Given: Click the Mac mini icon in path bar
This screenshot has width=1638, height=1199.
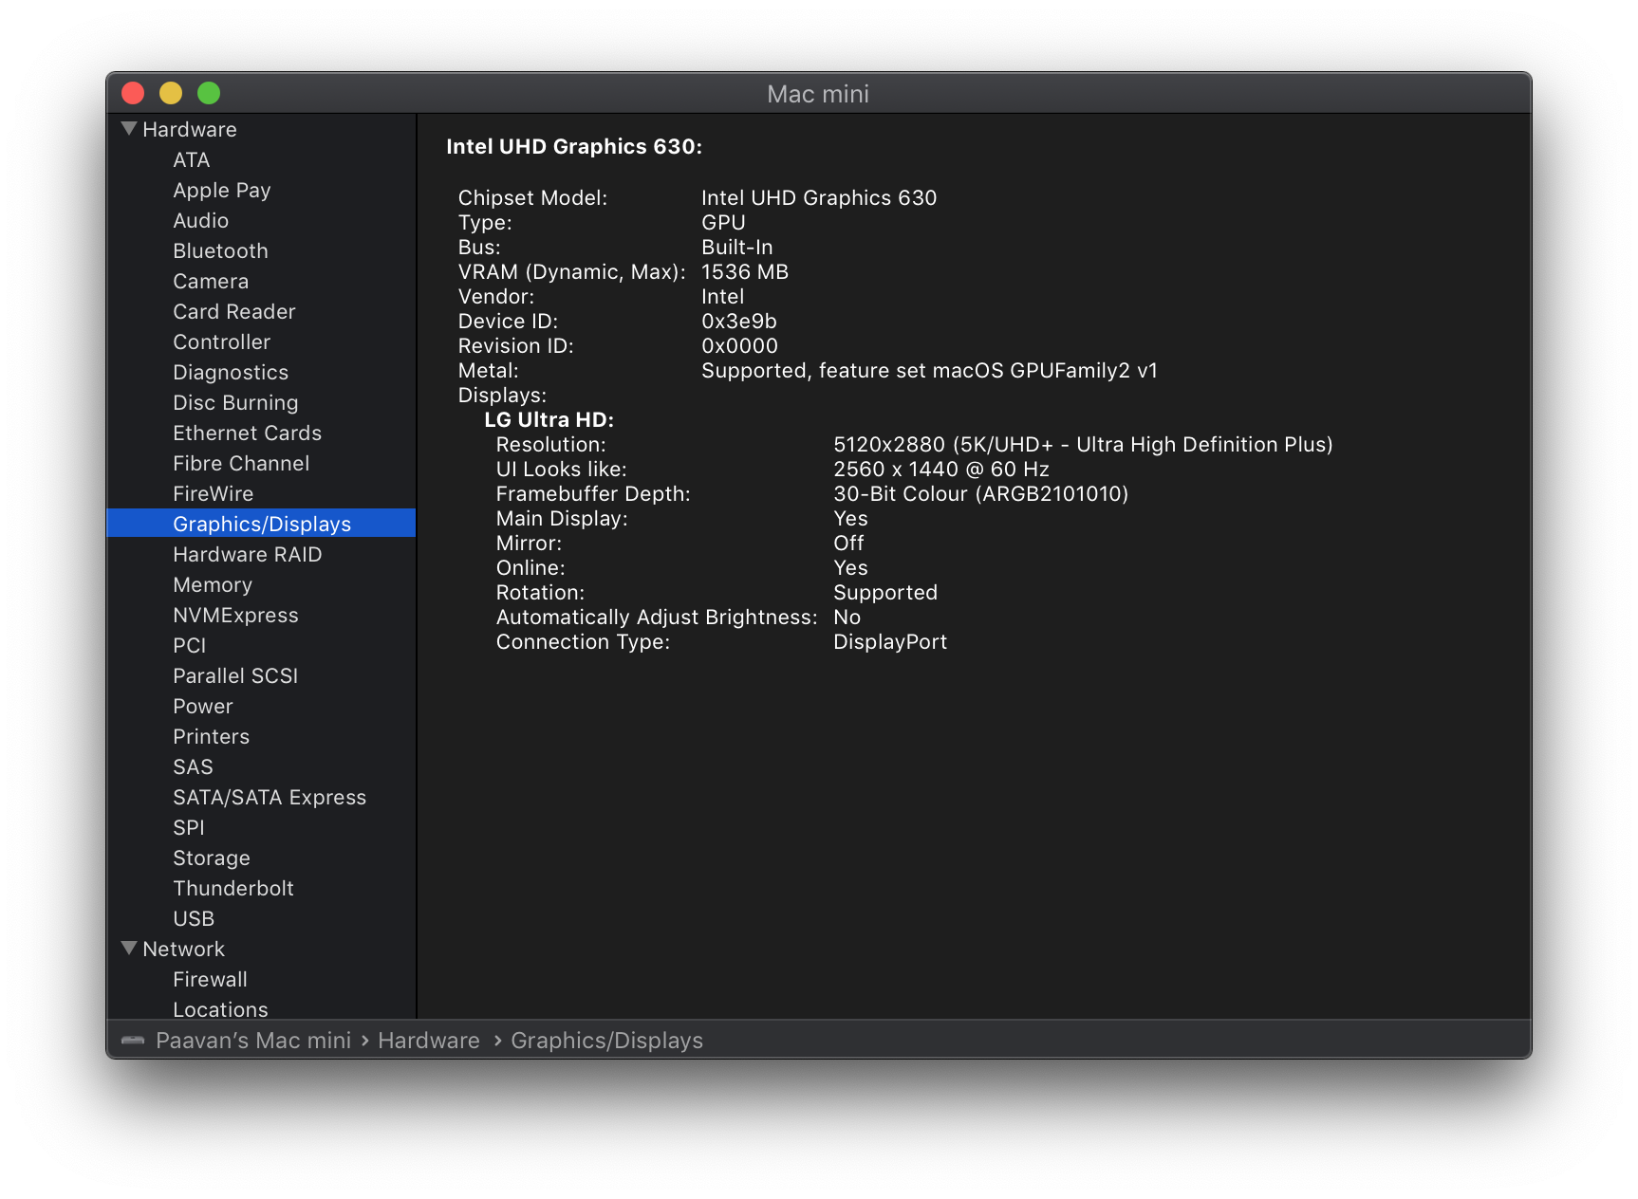Looking at the screenshot, I should (x=133, y=1041).
